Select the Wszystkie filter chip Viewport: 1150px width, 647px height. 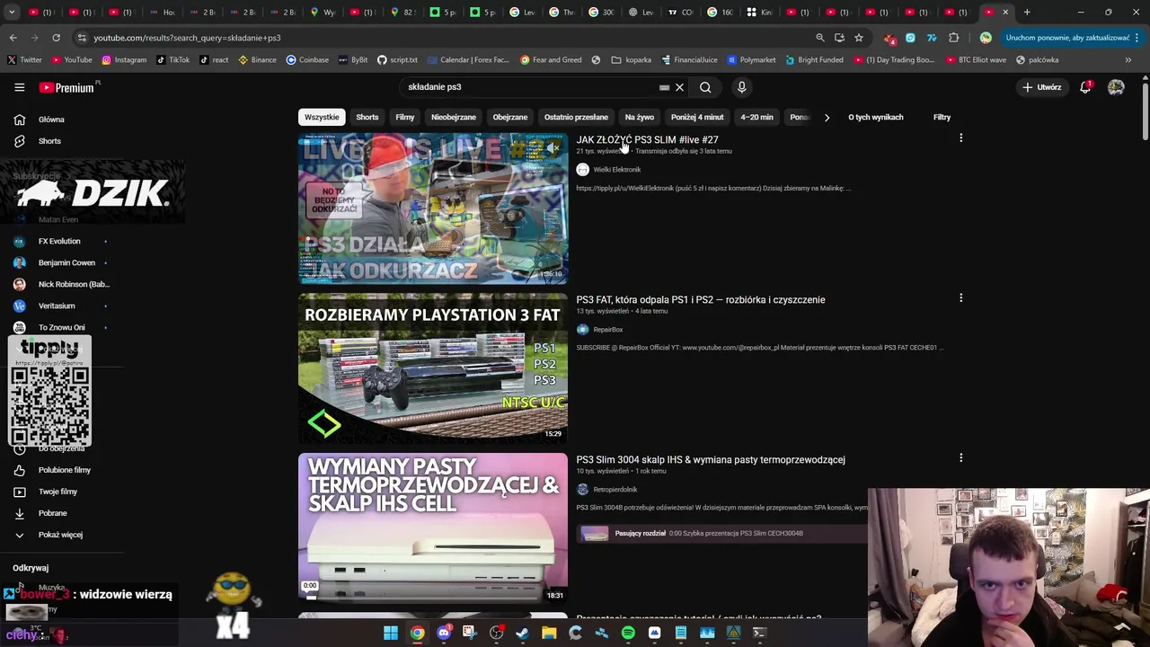[322, 117]
